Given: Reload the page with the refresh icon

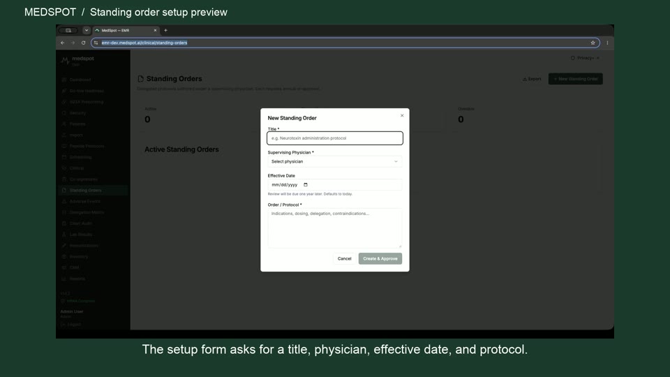Looking at the screenshot, I should coord(83,43).
